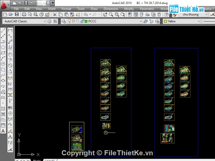The image size is (215, 161).
Task: Open the Dimension menu
Action: pos(111,9)
